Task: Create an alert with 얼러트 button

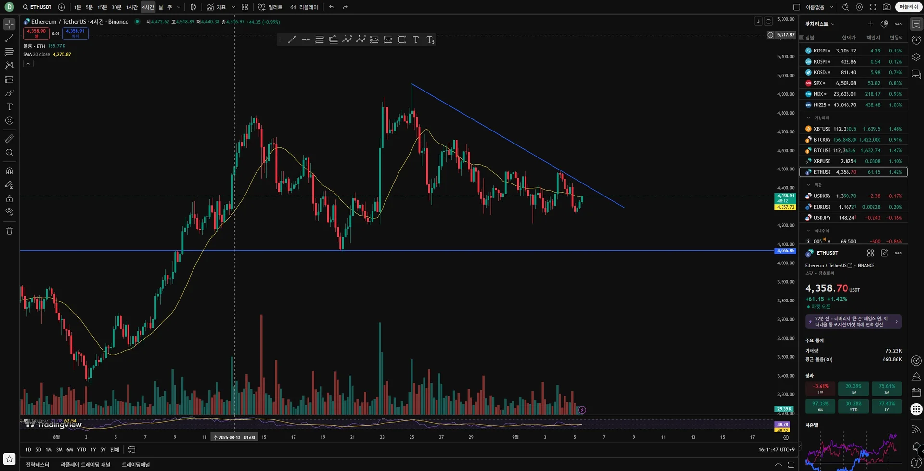Action: (270, 7)
